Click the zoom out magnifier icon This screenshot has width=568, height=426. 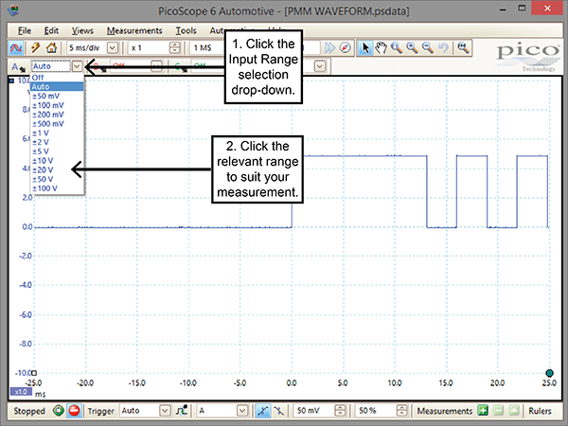(x=428, y=48)
